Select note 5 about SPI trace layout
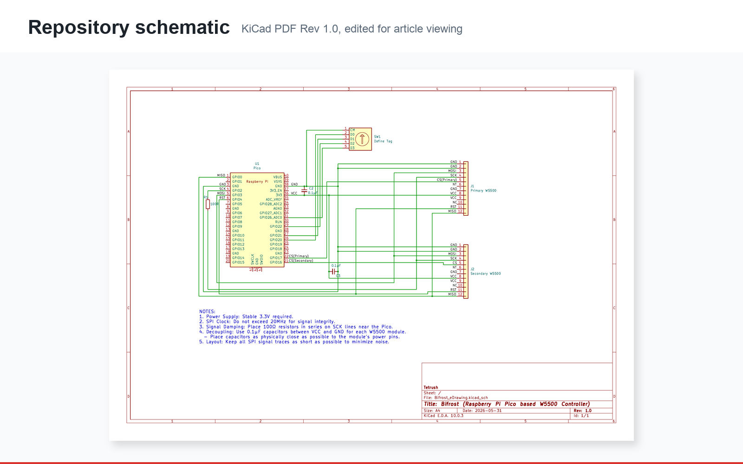 (x=294, y=342)
